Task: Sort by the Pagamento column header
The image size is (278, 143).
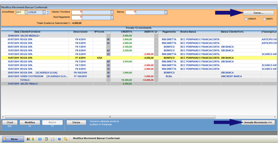Action: click(169, 32)
